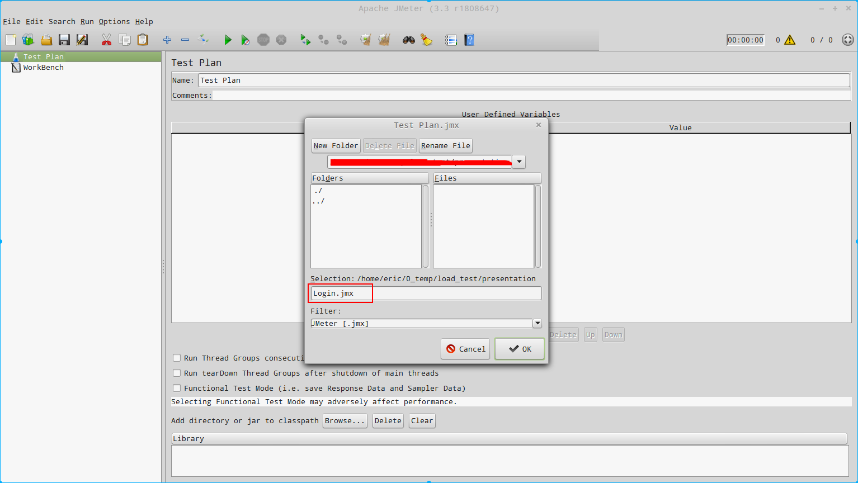This screenshot has width=858, height=483.
Task: Click the Paste clipboard icon
Action: (143, 40)
